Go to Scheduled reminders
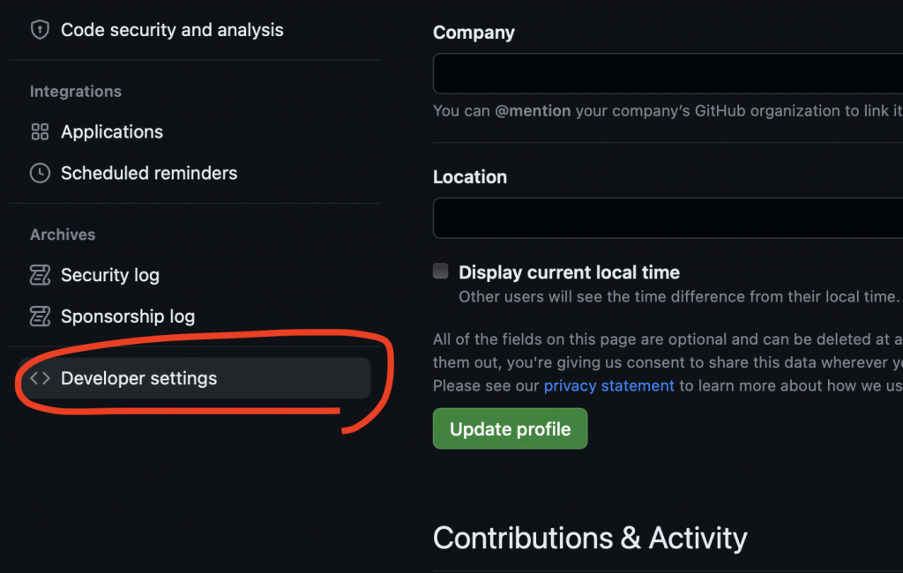903x573 pixels. 149,174
